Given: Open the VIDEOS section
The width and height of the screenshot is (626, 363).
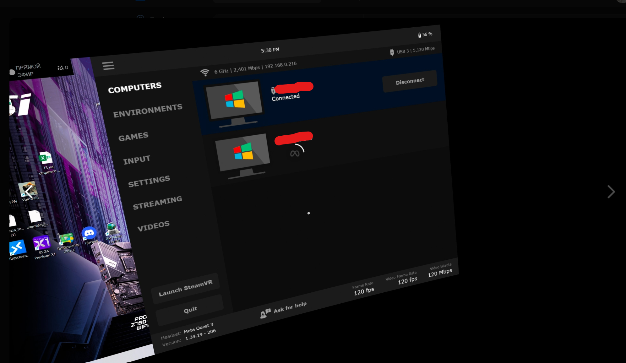Looking at the screenshot, I should click(x=154, y=226).
